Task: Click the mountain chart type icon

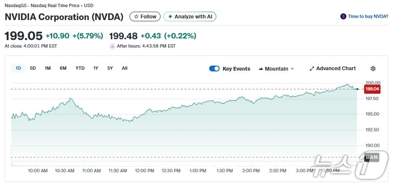Action: click(261, 69)
